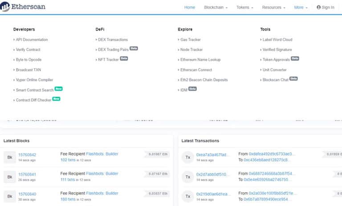Image resolution: width=342 pixels, height=206 pixels.
Task: Click Tx icon for 0x219d0ae6d1ea
Action: pyautogui.click(x=188, y=196)
